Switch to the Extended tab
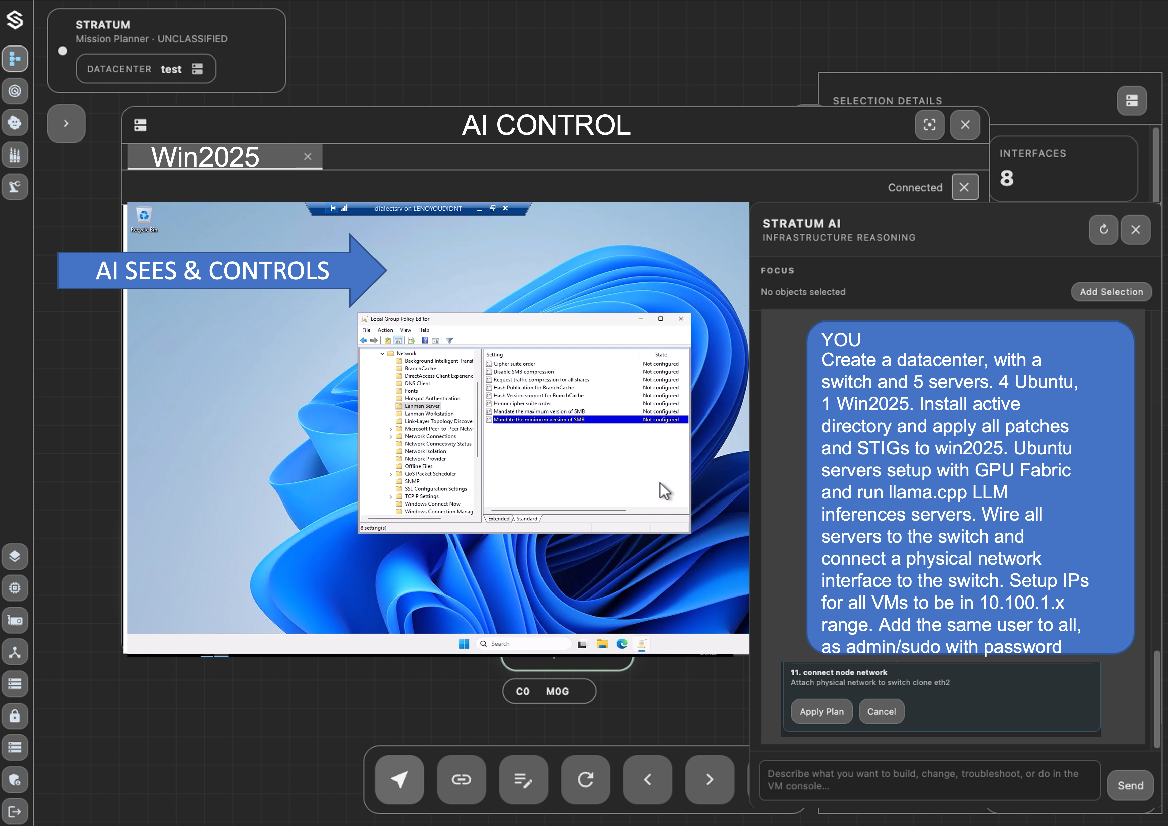The height and width of the screenshot is (826, 1168). pyautogui.click(x=499, y=519)
